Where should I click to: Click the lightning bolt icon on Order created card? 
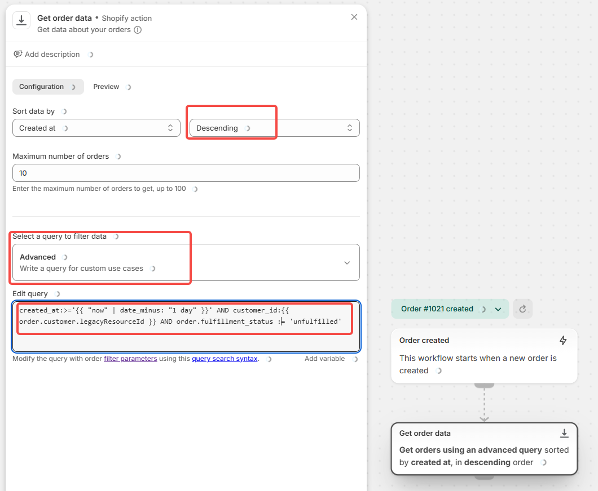click(563, 340)
